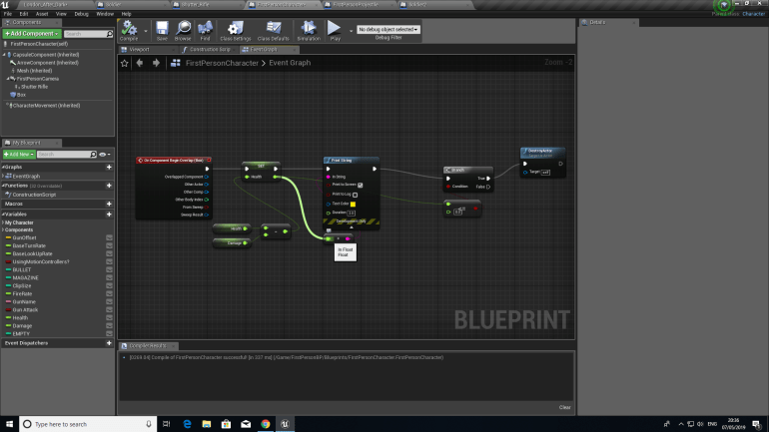Toggle Print to Screen checkbox on Print String
Image resolution: width=769 pixels, height=432 pixels.
360,186
